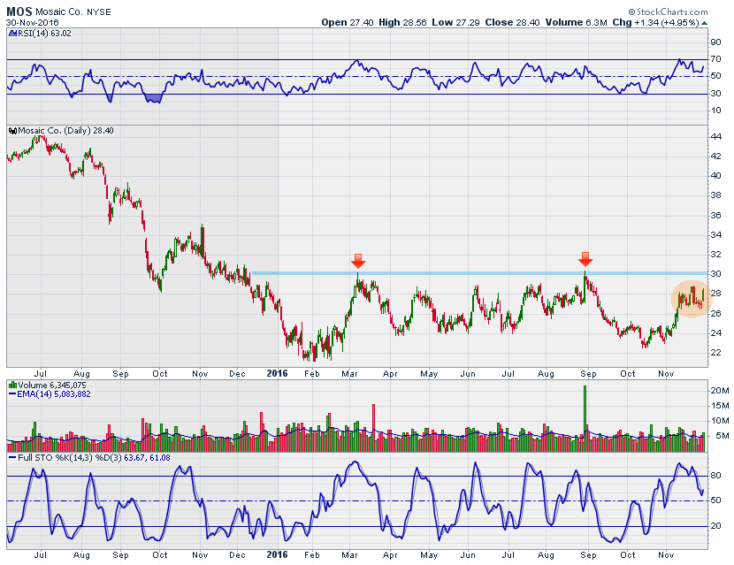Click the candlestick icon beside Mosaic Co. (Daily)
The width and height of the screenshot is (734, 565).
[x=13, y=131]
